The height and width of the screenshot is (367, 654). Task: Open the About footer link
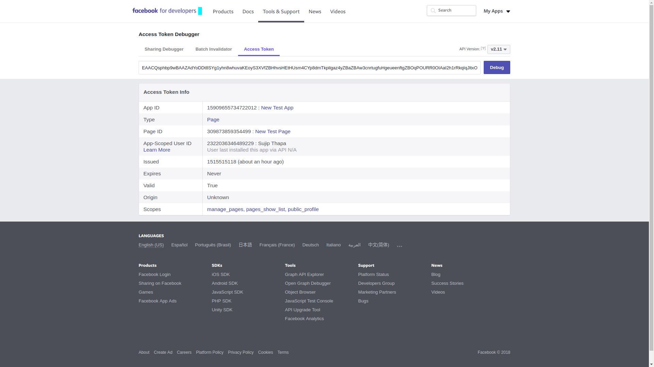(144, 352)
